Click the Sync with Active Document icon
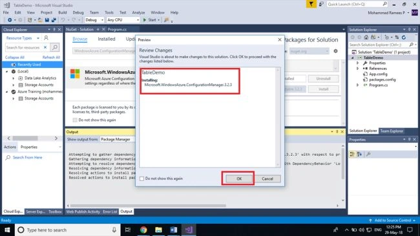The width and height of the screenshot is (420, 236). [397, 38]
